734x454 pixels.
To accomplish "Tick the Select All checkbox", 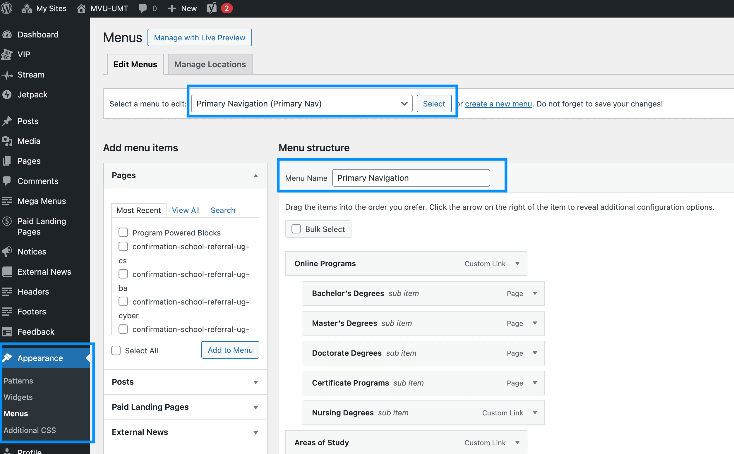I will pyautogui.click(x=116, y=350).
